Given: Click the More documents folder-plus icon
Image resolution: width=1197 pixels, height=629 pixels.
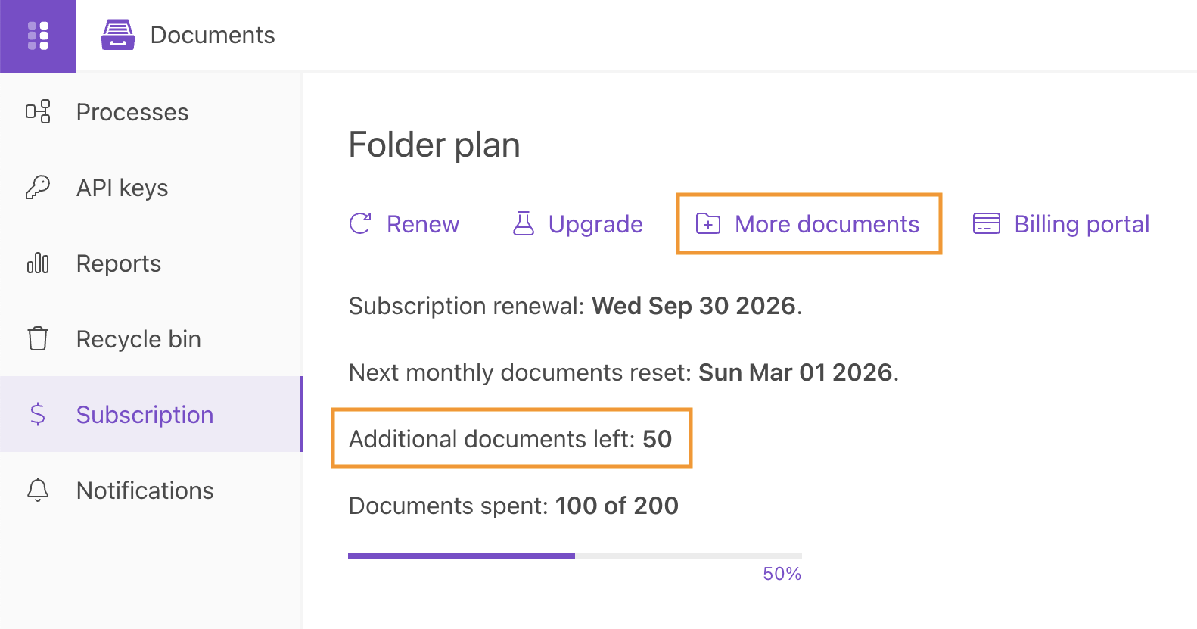Looking at the screenshot, I should (x=708, y=223).
